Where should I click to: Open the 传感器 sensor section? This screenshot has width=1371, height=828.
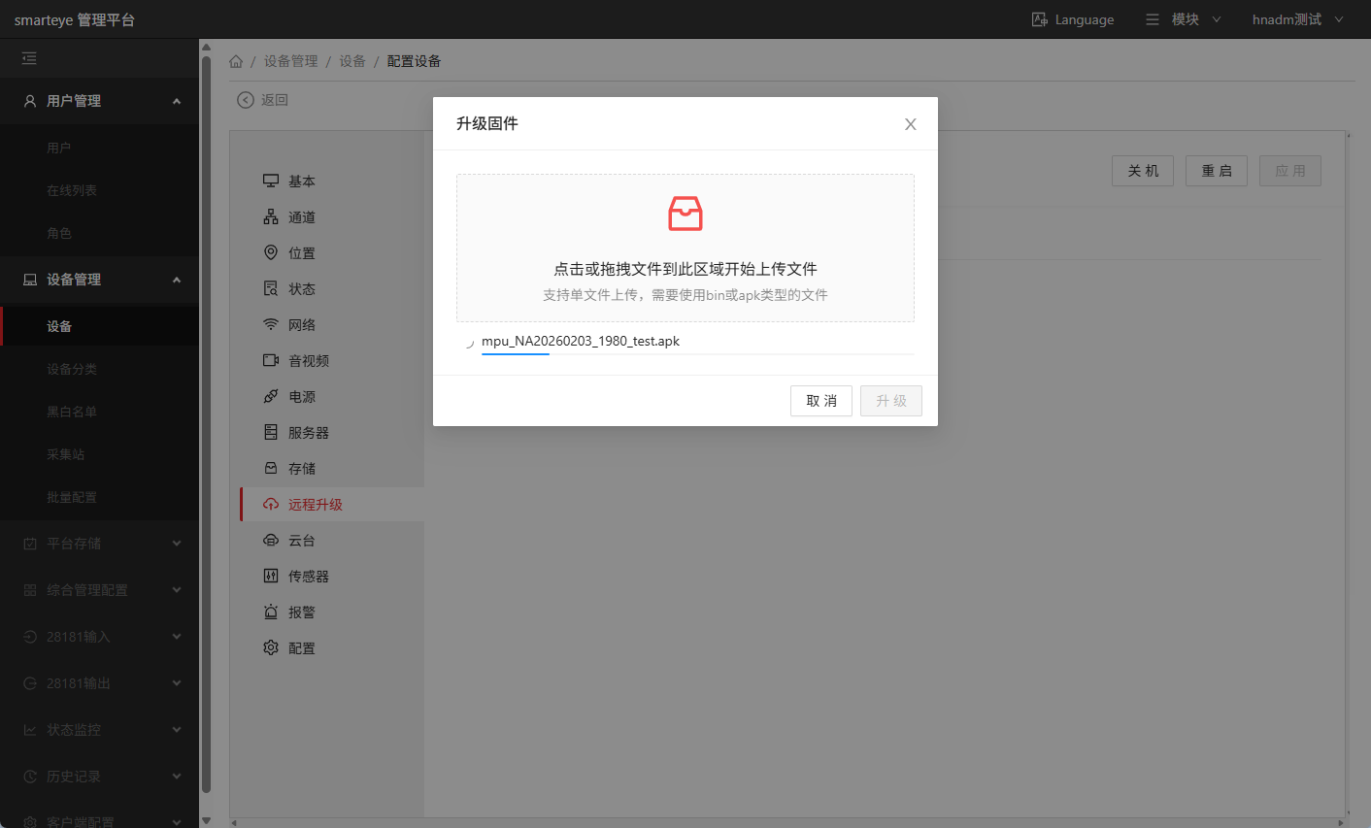tap(308, 577)
